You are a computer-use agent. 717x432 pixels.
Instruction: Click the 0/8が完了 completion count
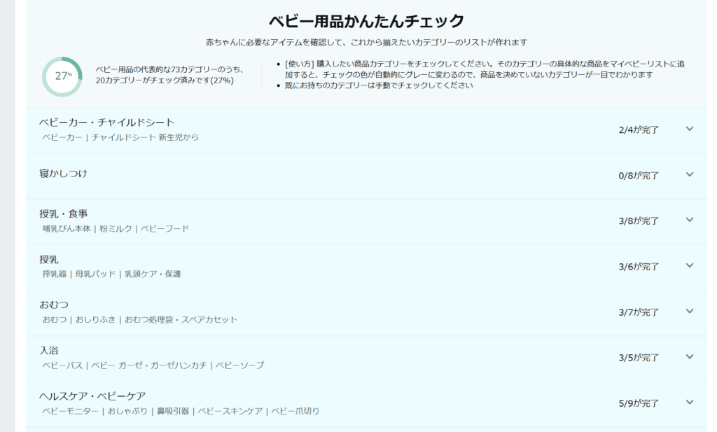coord(639,176)
